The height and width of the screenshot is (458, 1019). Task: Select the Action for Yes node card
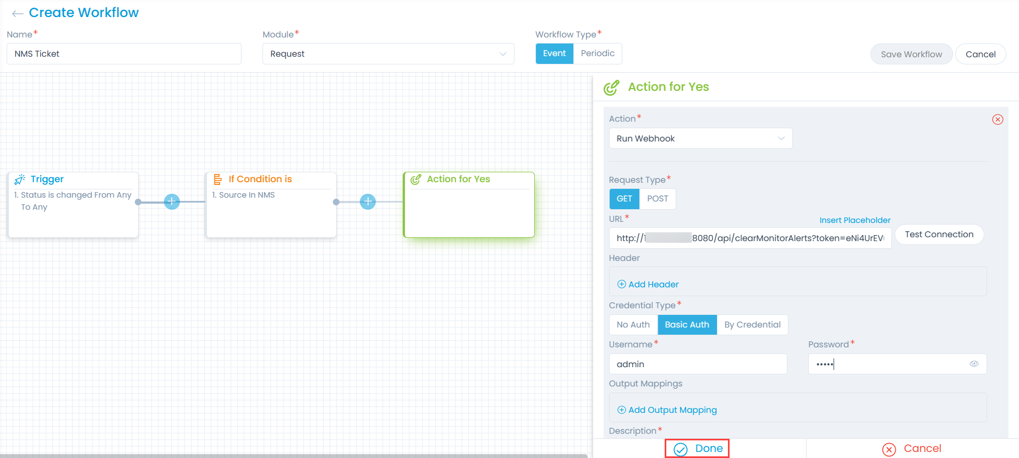coord(469,205)
